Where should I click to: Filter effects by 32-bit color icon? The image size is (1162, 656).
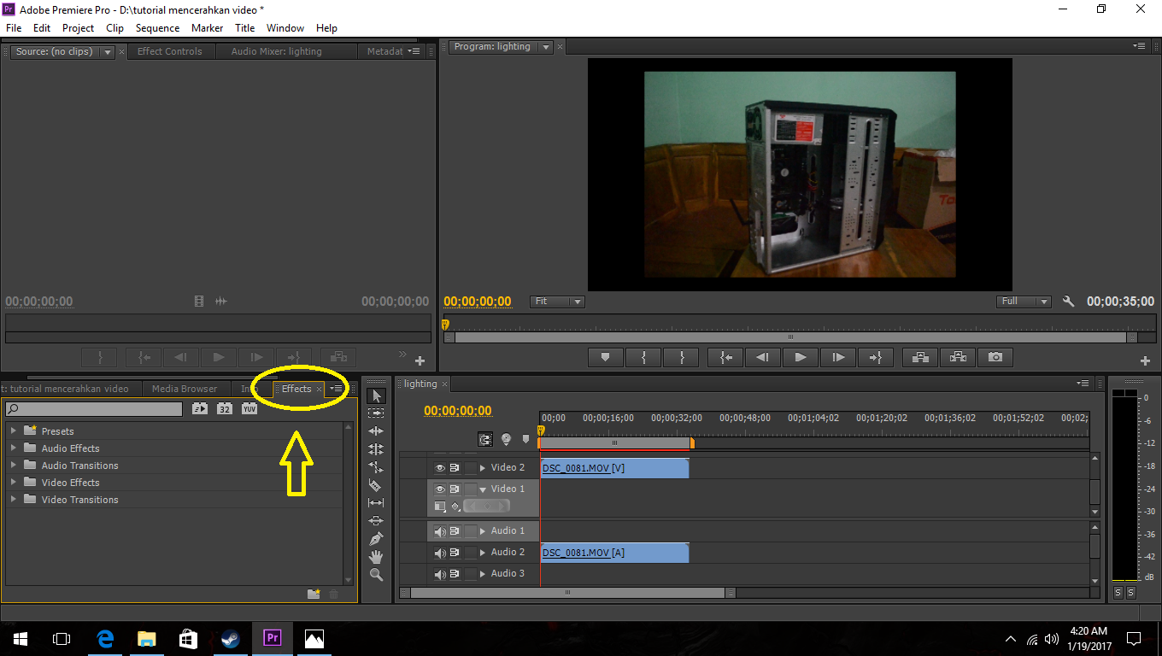(225, 409)
